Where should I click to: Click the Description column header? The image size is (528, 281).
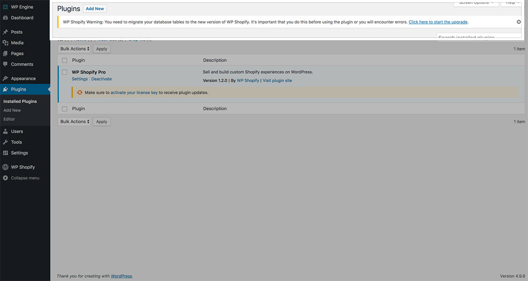pos(215,60)
